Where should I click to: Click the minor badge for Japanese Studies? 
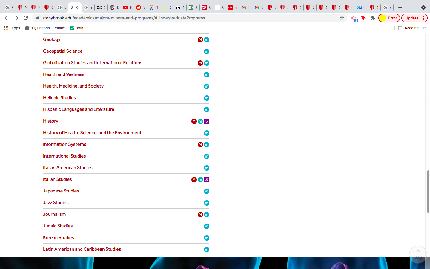tap(207, 191)
